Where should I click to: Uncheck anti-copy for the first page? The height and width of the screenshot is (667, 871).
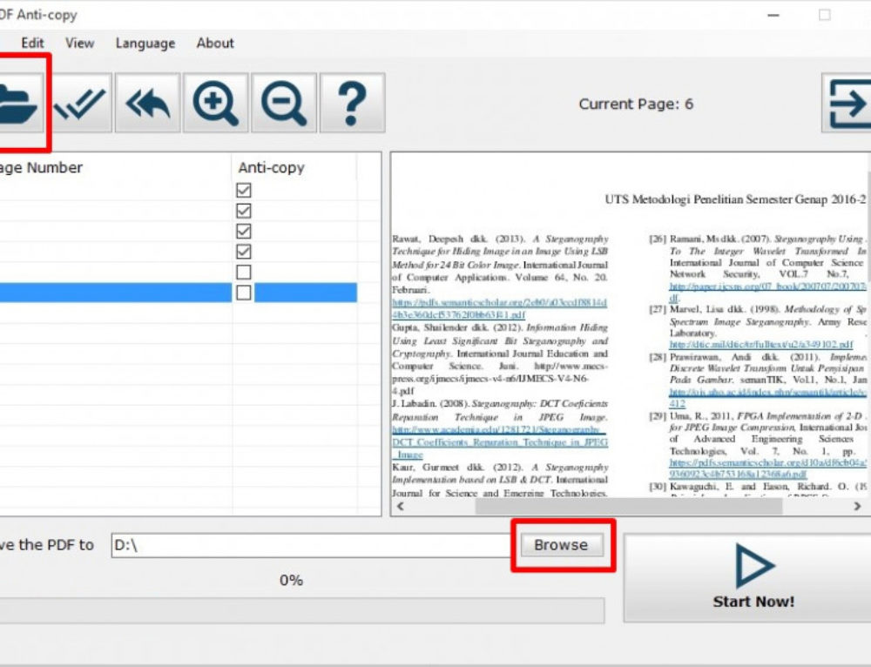pyautogui.click(x=243, y=190)
